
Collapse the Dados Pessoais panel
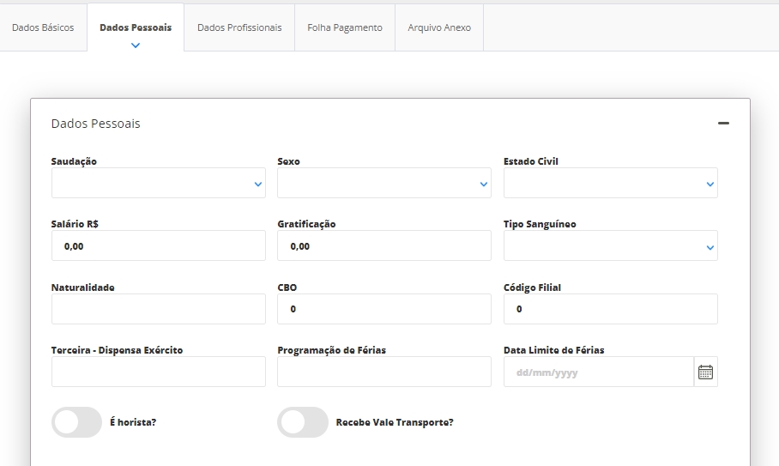click(723, 124)
